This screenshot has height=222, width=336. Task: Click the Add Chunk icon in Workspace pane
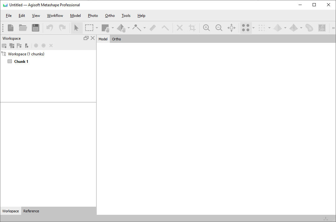tap(4, 46)
